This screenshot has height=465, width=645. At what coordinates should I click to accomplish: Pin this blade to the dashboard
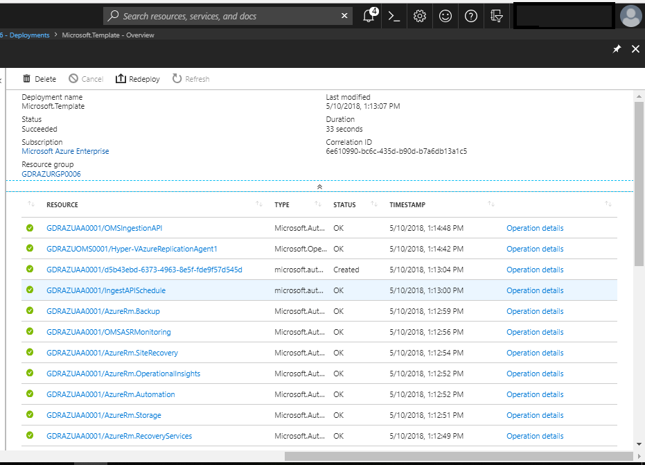click(x=617, y=49)
